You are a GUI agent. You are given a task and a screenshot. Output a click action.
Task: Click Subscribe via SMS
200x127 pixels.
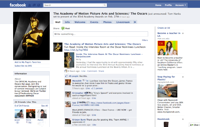point(23,66)
